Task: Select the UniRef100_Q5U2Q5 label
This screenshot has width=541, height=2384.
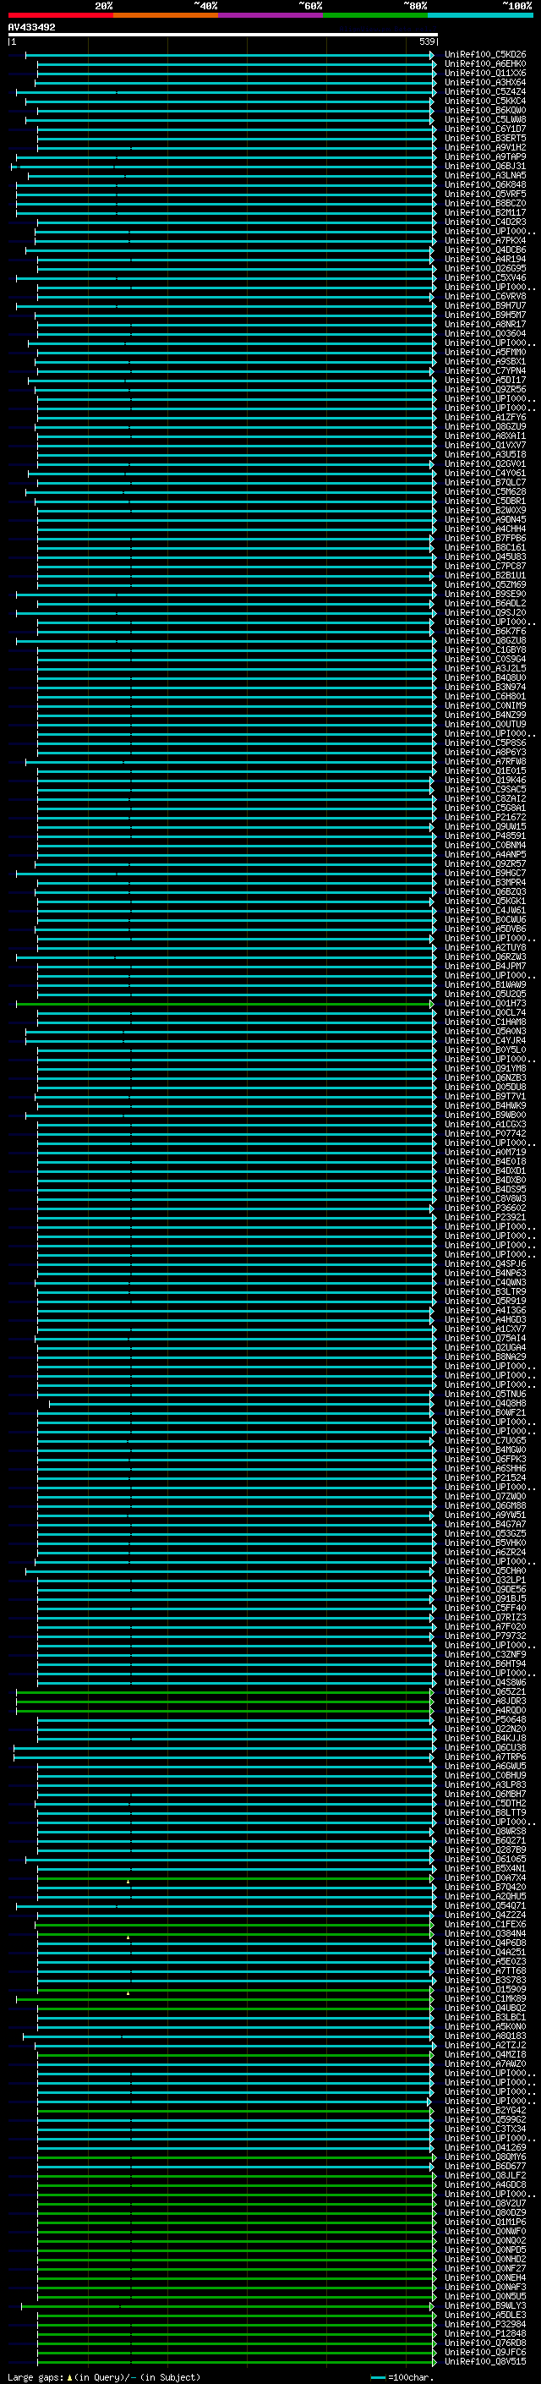Action: (485, 994)
